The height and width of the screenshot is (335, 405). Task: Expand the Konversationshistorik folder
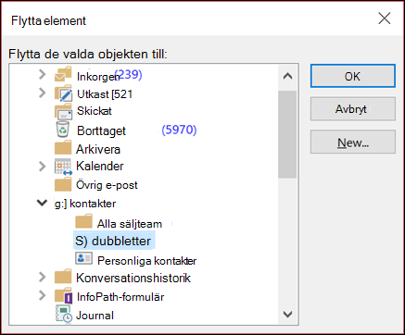(43, 277)
